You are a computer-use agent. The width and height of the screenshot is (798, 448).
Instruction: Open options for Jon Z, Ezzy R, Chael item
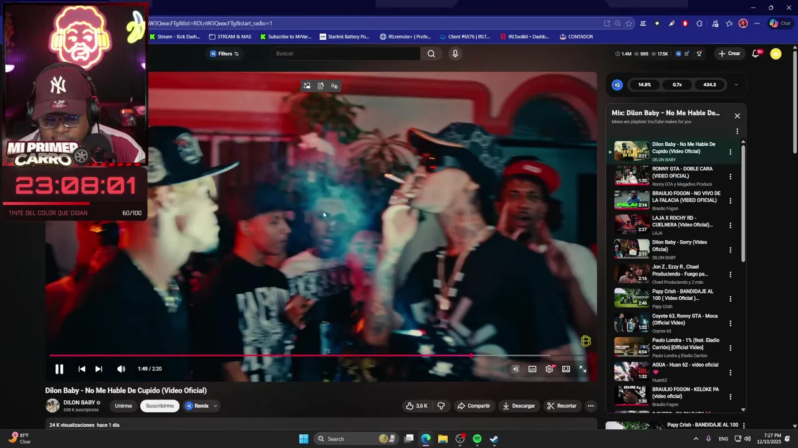tap(731, 274)
